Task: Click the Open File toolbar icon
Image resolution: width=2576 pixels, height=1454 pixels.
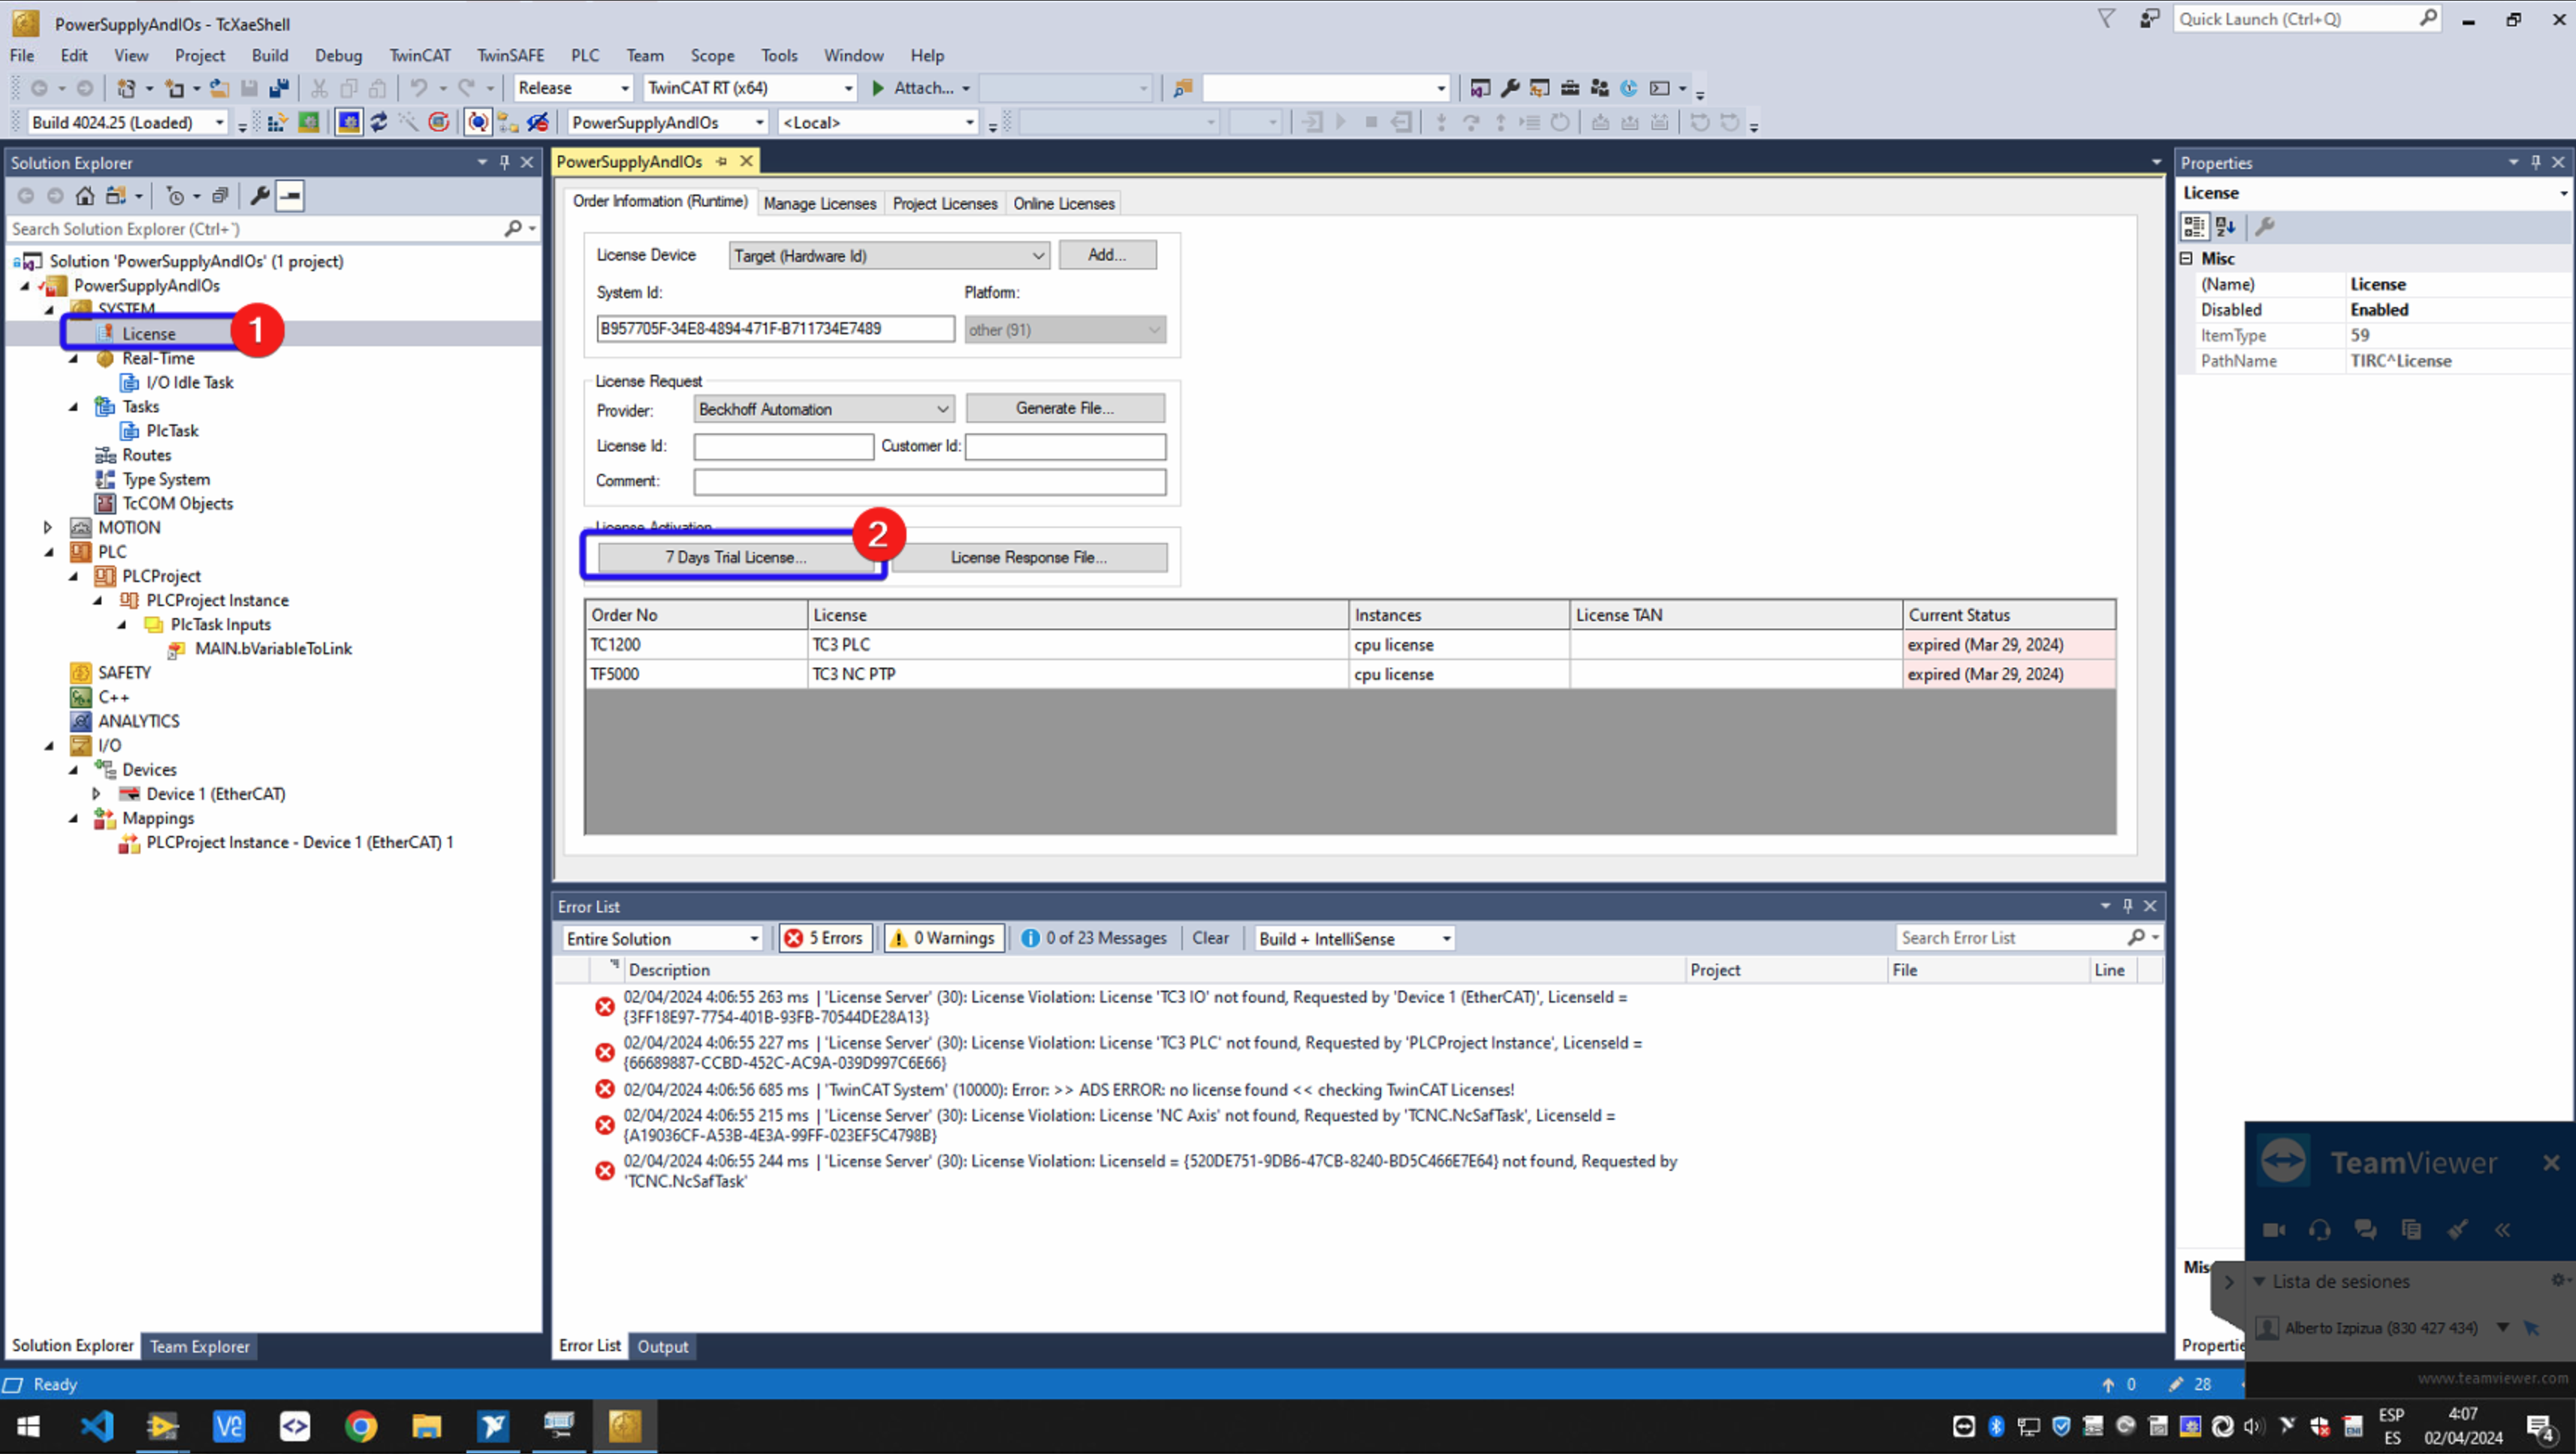Action: pos(219,88)
